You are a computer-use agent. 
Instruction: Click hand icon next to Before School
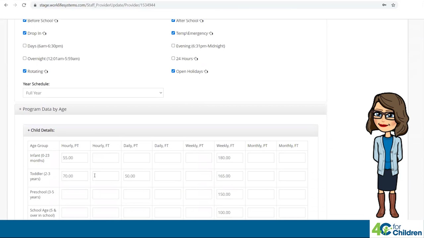tap(56, 20)
